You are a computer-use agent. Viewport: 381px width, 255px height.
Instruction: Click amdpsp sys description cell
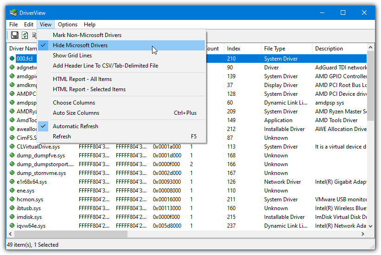pyautogui.click(x=330, y=103)
